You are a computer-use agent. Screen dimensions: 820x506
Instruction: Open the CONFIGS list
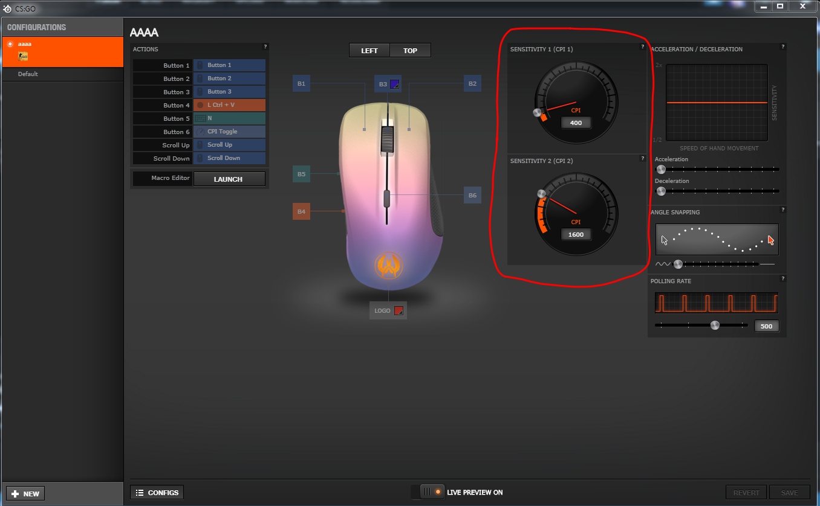click(157, 493)
